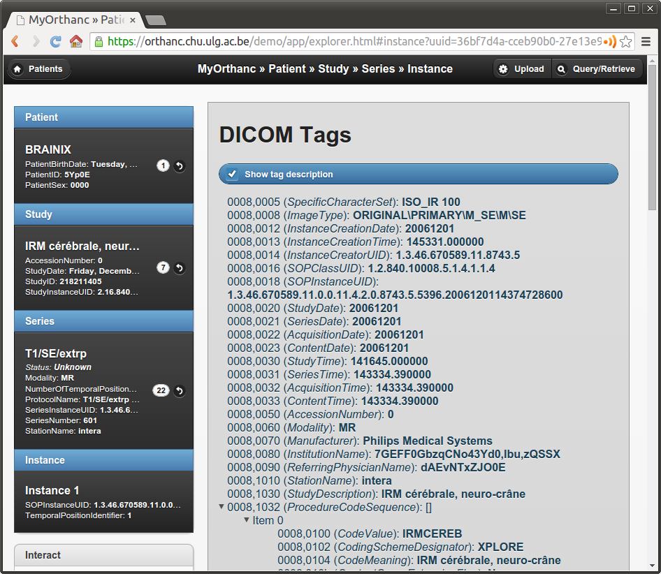Click the refresh arrow icon on the BRAINIX patient panel
This screenshot has width=661, height=574.
click(179, 165)
